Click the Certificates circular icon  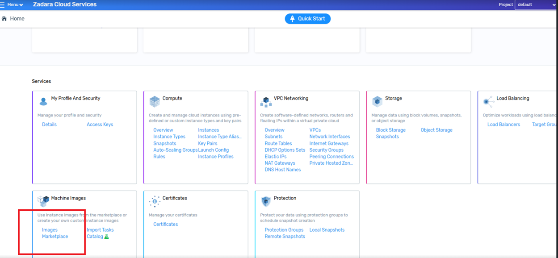click(x=155, y=201)
